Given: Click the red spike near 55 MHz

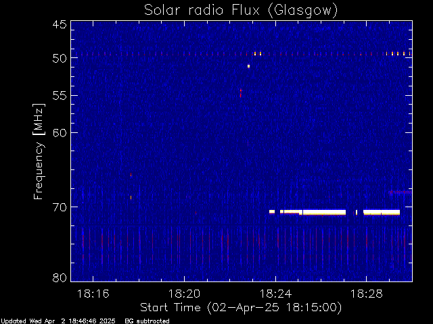Looking at the screenshot, I should pos(241,93).
